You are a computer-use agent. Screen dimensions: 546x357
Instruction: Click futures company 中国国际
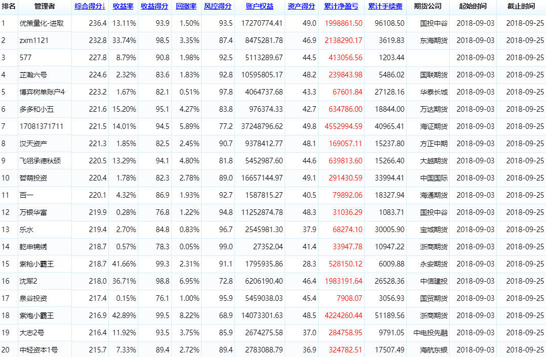click(434, 178)
